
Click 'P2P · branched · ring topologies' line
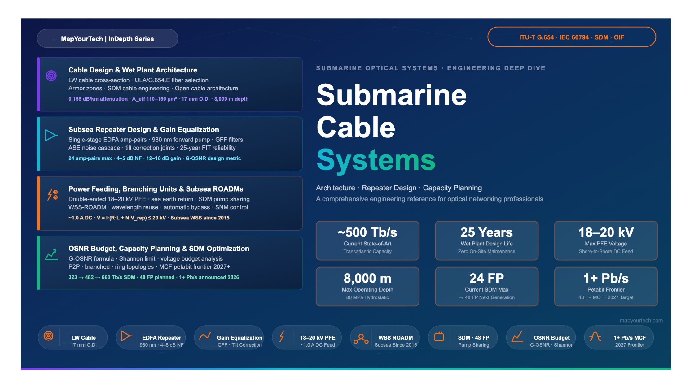pyautogui.click(x=149, y=267)
